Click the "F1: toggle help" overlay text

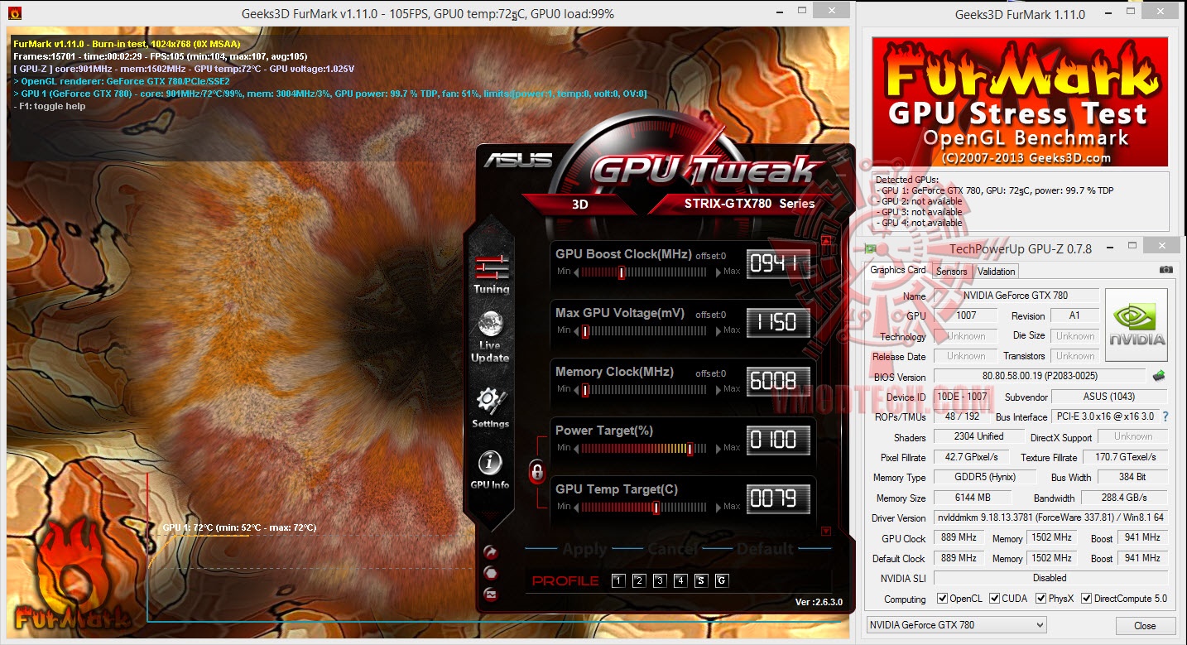point(50,106)
